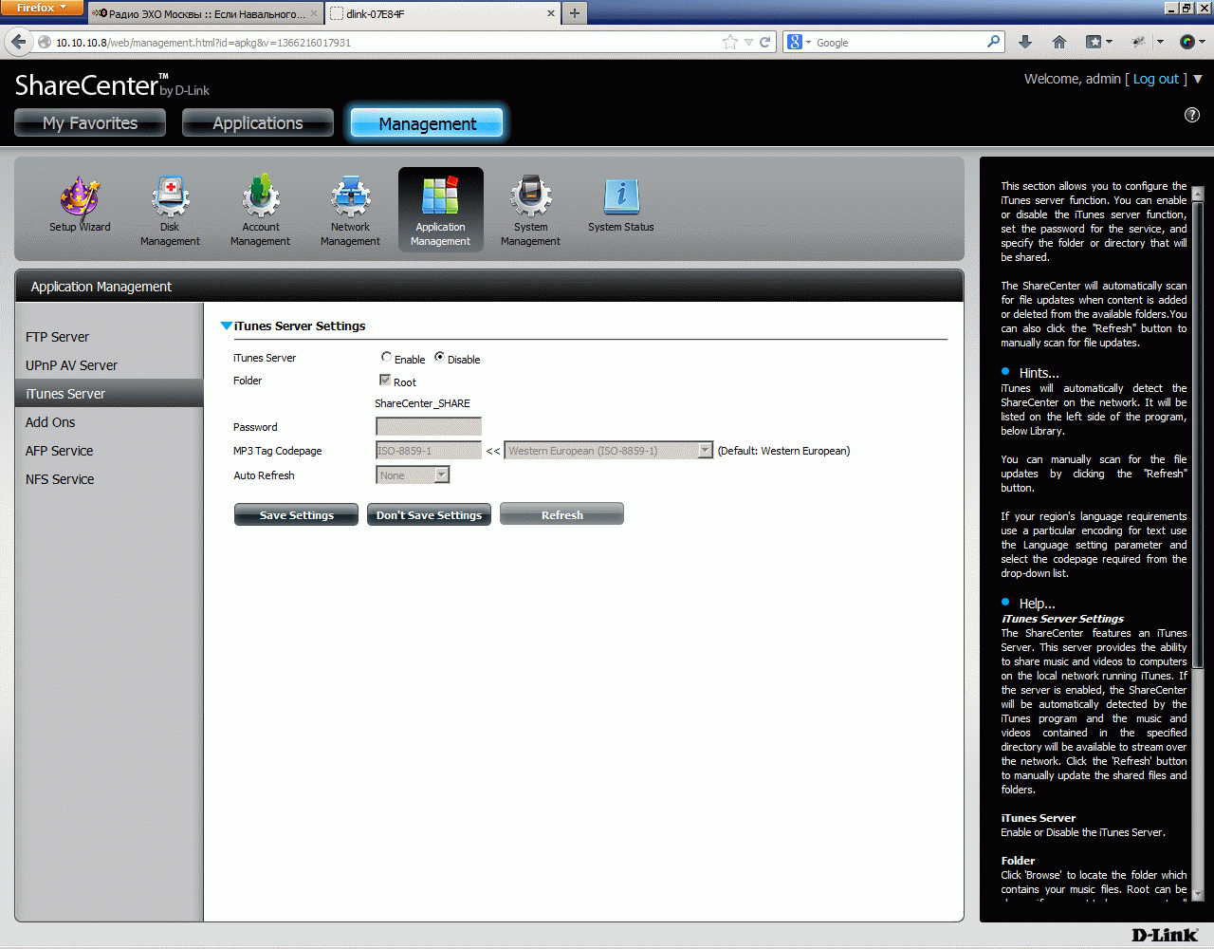Click the Refresh button

561,514
